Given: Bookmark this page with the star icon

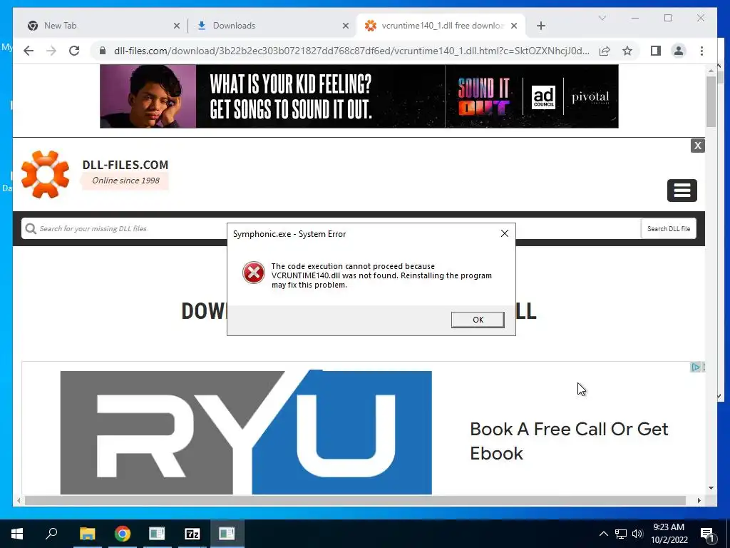Looking at the screenshot, I should point(627,51).
